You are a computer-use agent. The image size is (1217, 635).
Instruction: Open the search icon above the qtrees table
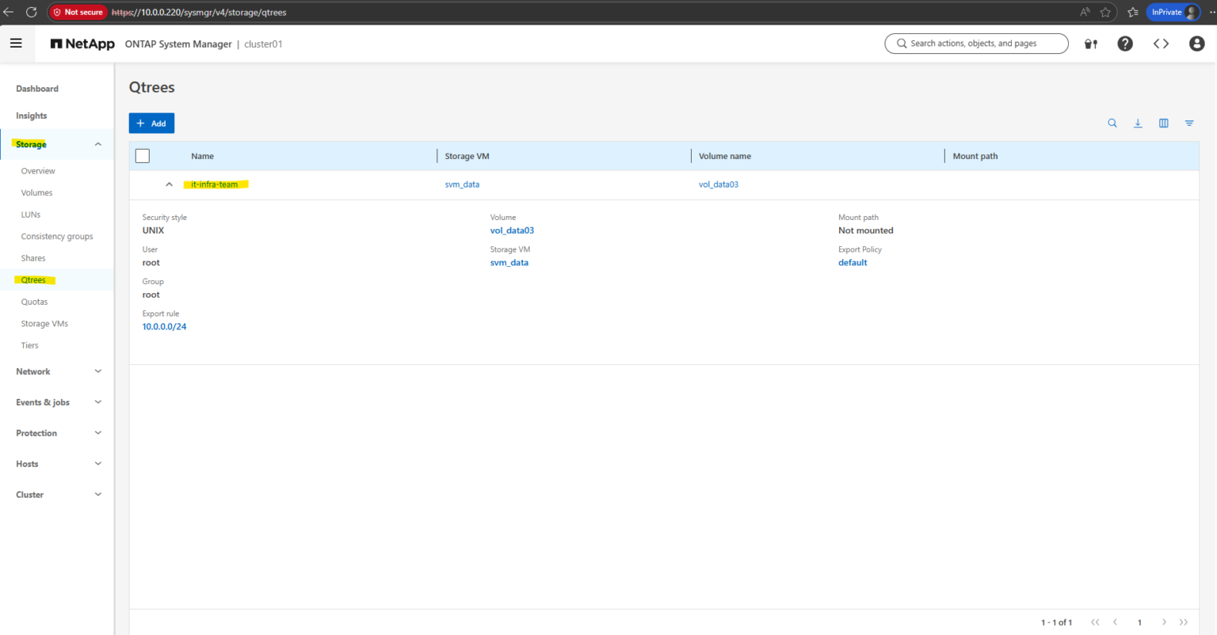(x=1112, y=123)
